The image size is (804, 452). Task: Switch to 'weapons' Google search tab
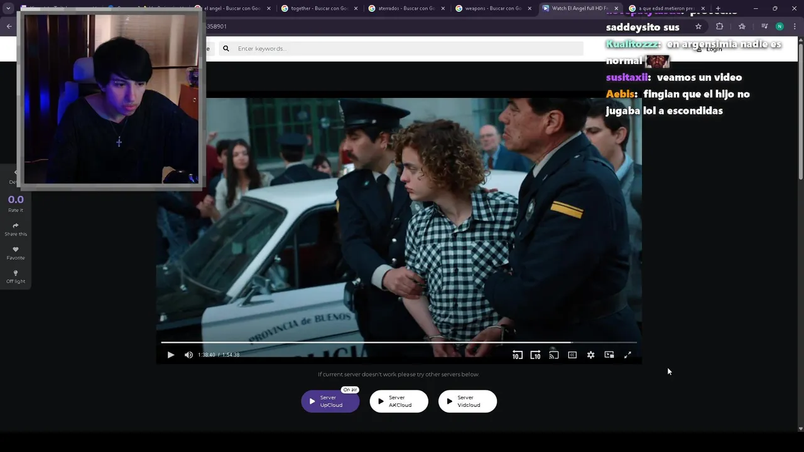pyautogui.click(x=493, y=8)
